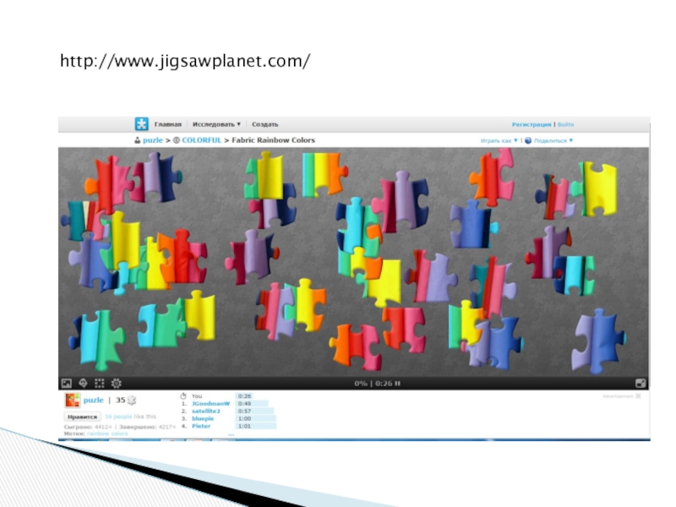
Task: Click the globe share icon
Action: [528, 140]
